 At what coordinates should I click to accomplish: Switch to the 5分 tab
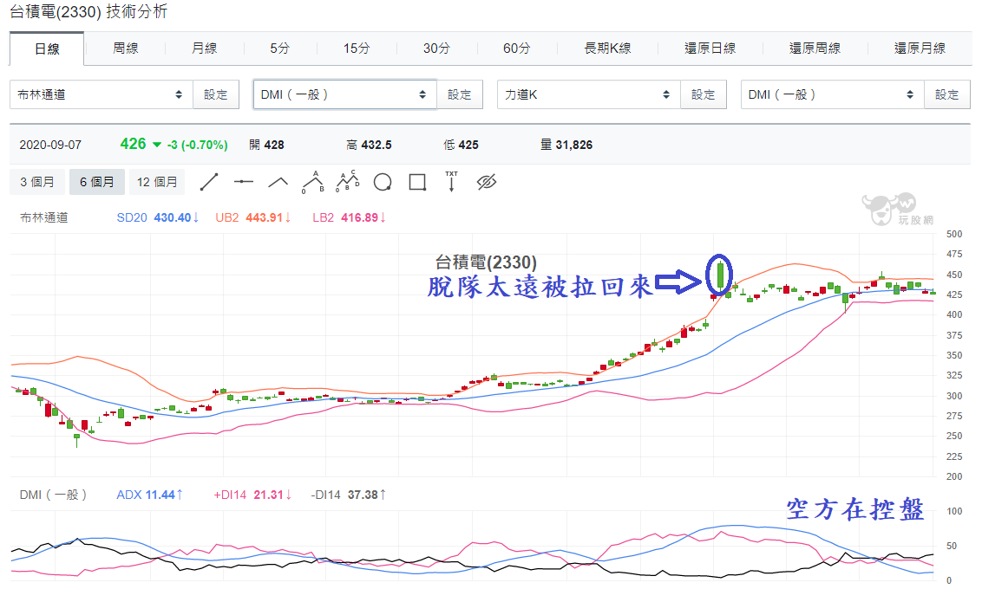coord(280,49)
